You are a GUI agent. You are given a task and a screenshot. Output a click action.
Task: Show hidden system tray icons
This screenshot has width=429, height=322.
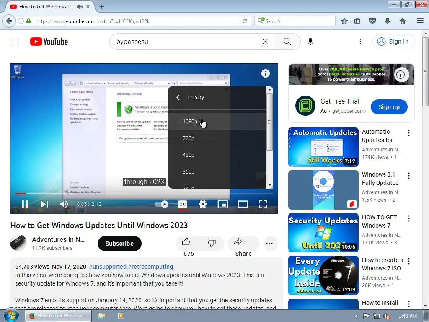pyautogui.click(x=356, y=316)
